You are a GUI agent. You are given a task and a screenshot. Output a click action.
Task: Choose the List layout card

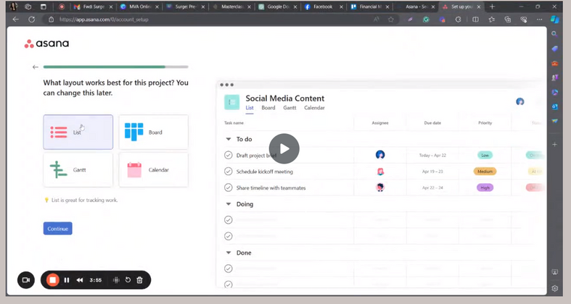pos(78,132)
